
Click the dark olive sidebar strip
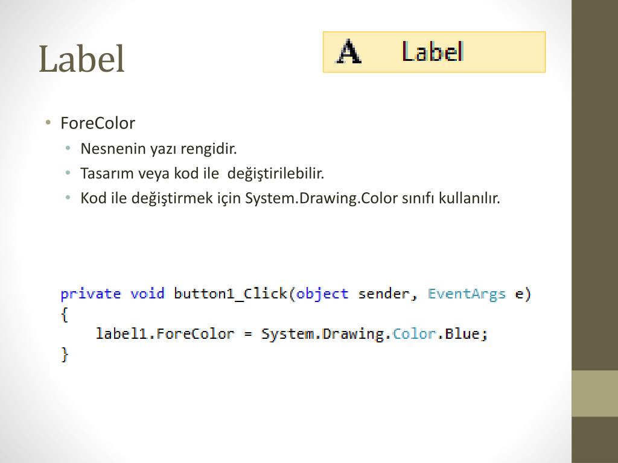[594, 185]
